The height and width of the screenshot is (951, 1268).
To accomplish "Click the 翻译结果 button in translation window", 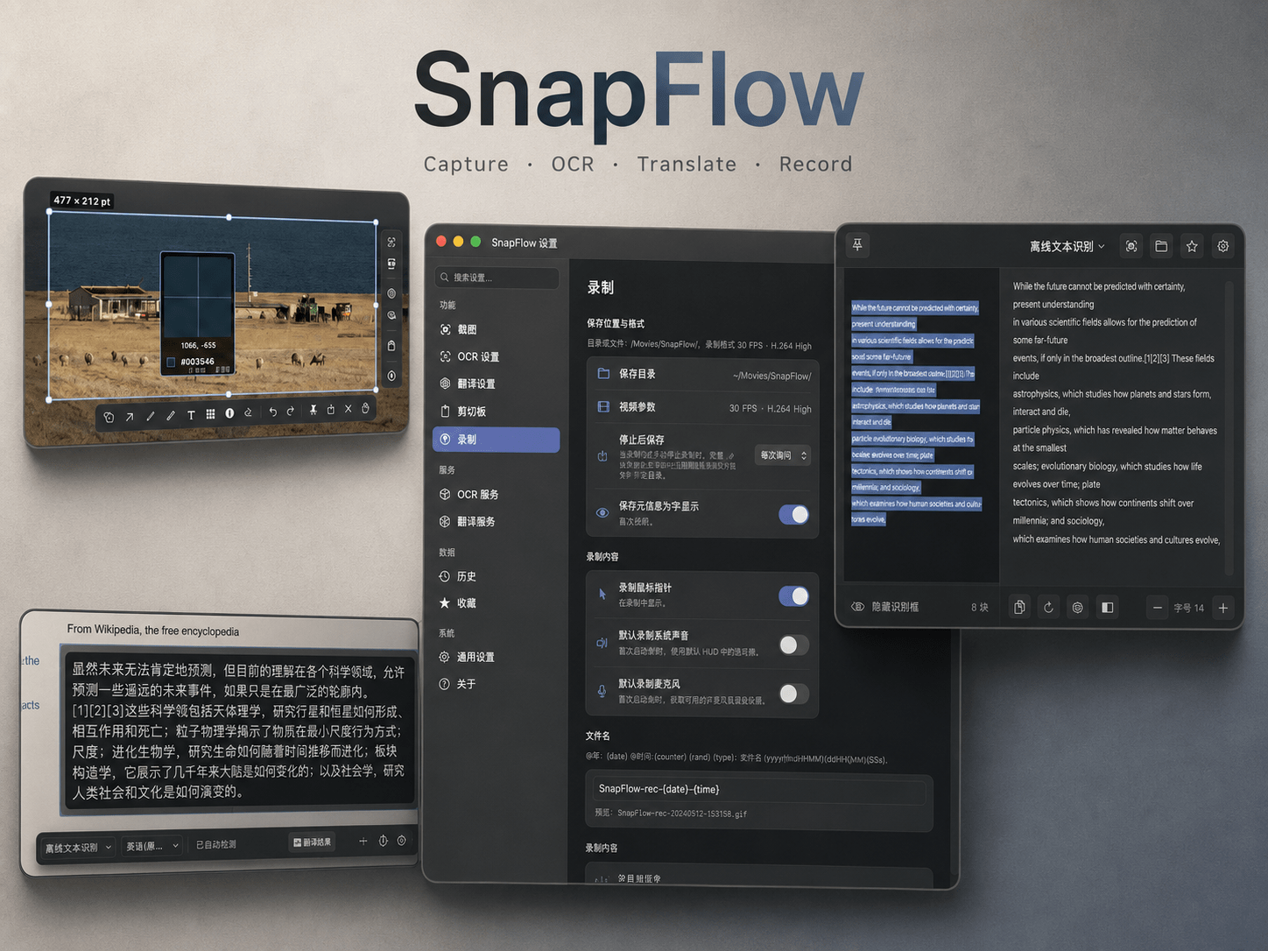I will pos(313,842).
